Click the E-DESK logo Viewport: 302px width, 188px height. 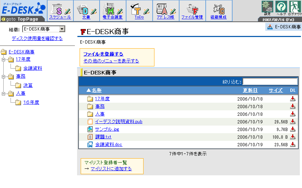[x=23, y=9]
